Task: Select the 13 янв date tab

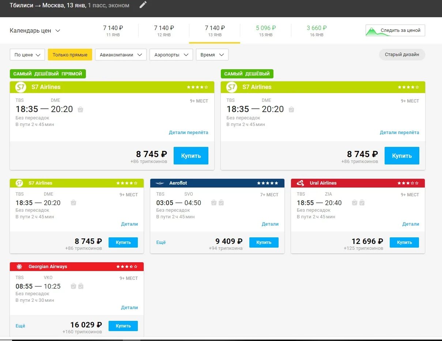Action: click(215, 31)
